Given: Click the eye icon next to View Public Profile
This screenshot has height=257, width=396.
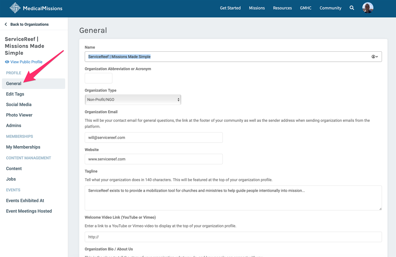Looking at the screenshot, I should [7, 62].
